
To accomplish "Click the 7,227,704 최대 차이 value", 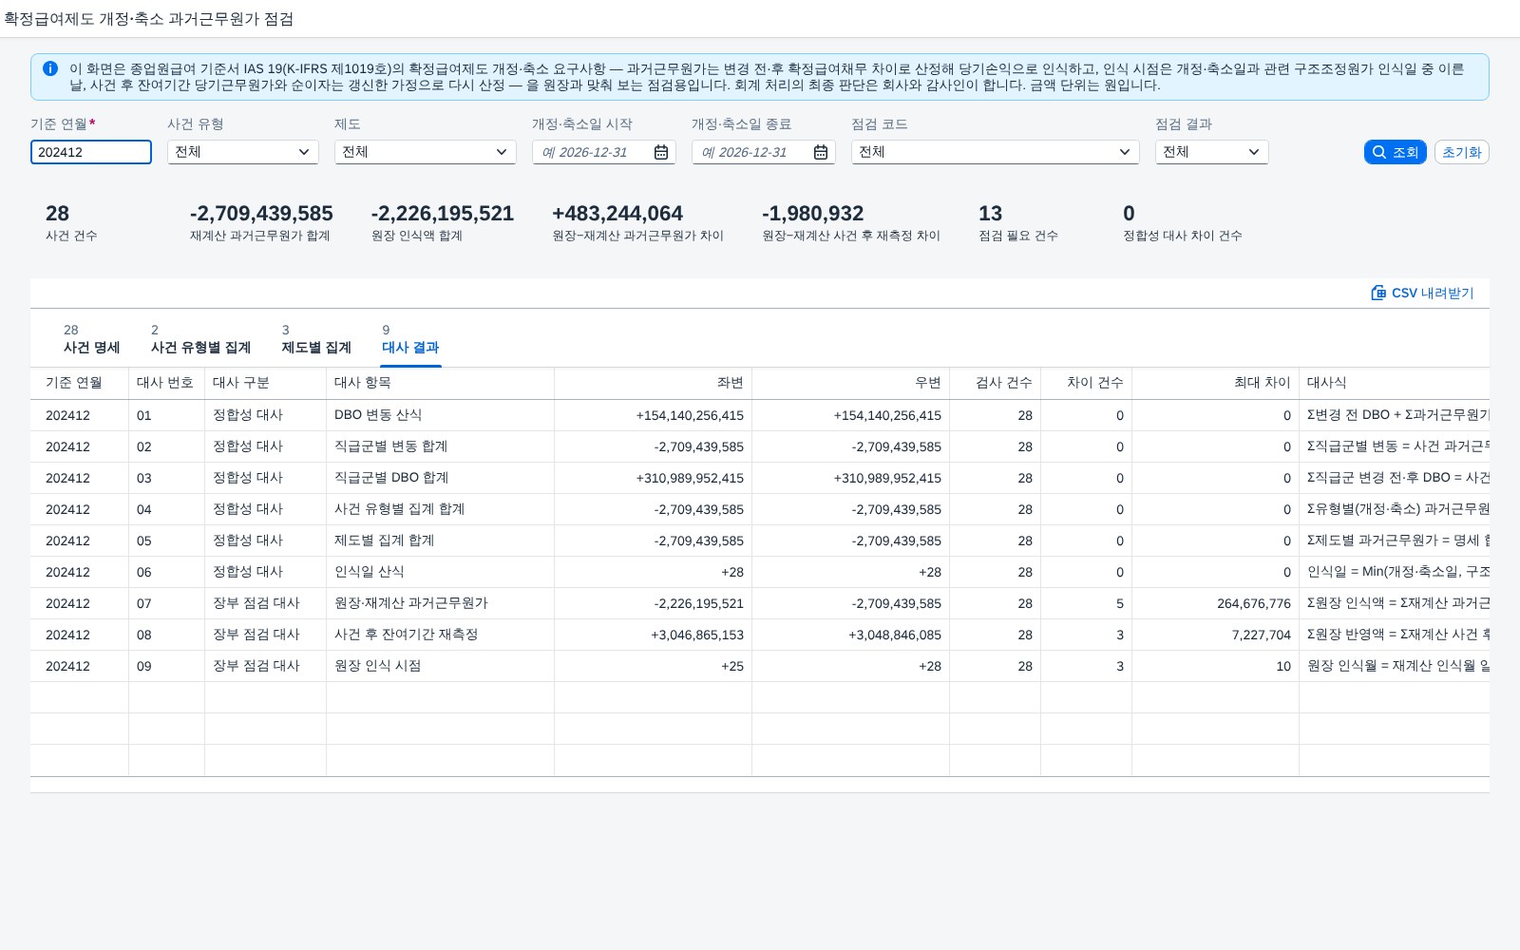I will pos(1261,635).
